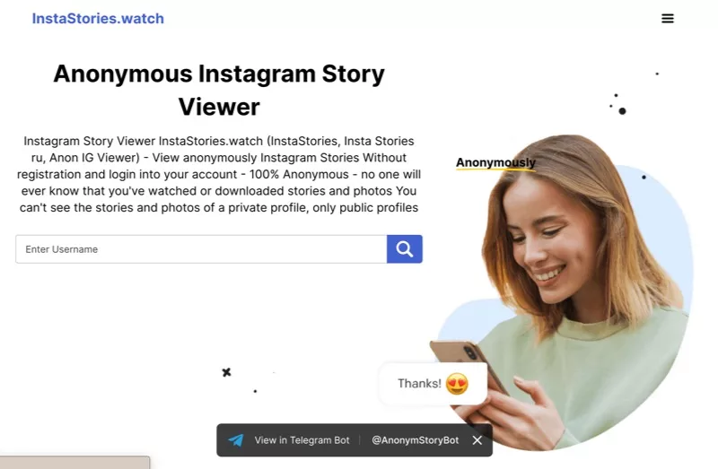Go to InstaStories.watch home logo
Viewport: 718px width, 469px height.
[98, 18]
